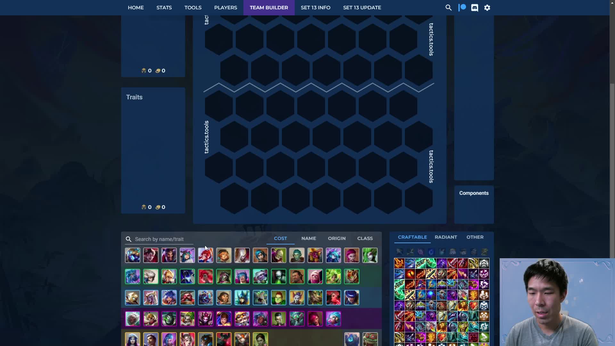The height and width of the screenshot is (346, 615).
Task: Select the Red Buff item
Action: 410,274
